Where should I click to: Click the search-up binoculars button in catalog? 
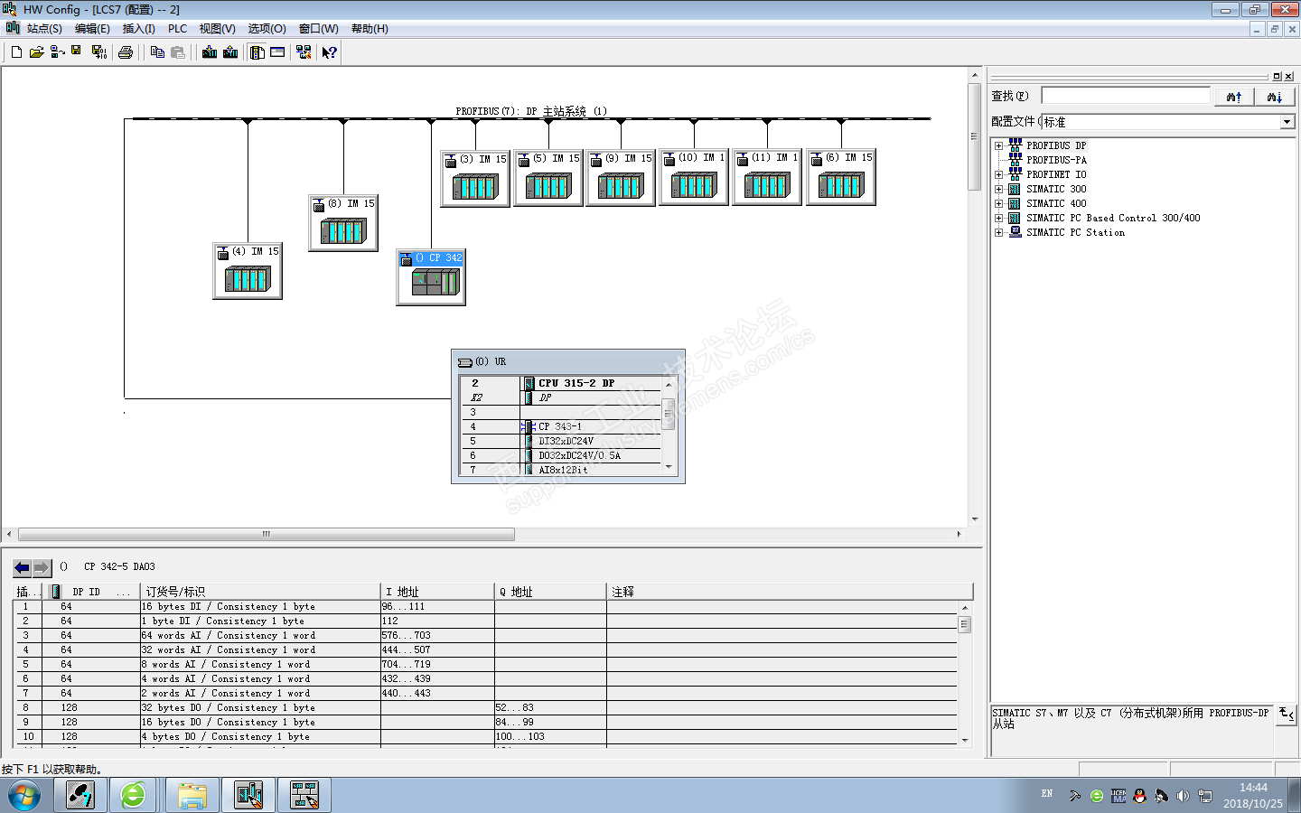pyautogui.click(x=1234, y=97)
